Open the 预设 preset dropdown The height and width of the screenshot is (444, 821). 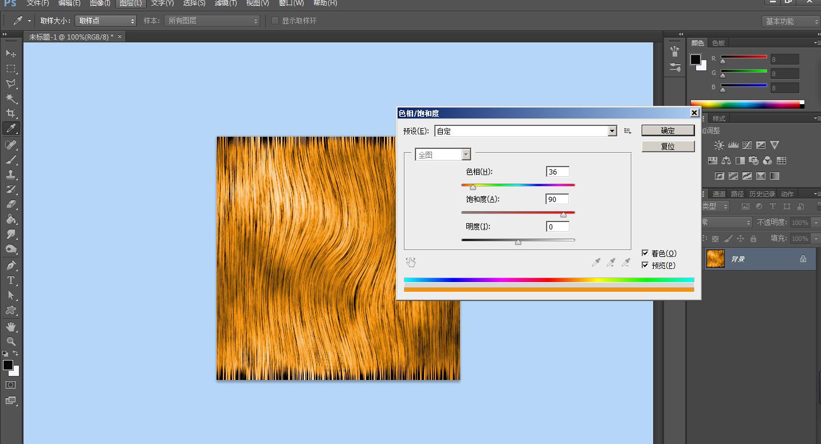pos(612,131)
